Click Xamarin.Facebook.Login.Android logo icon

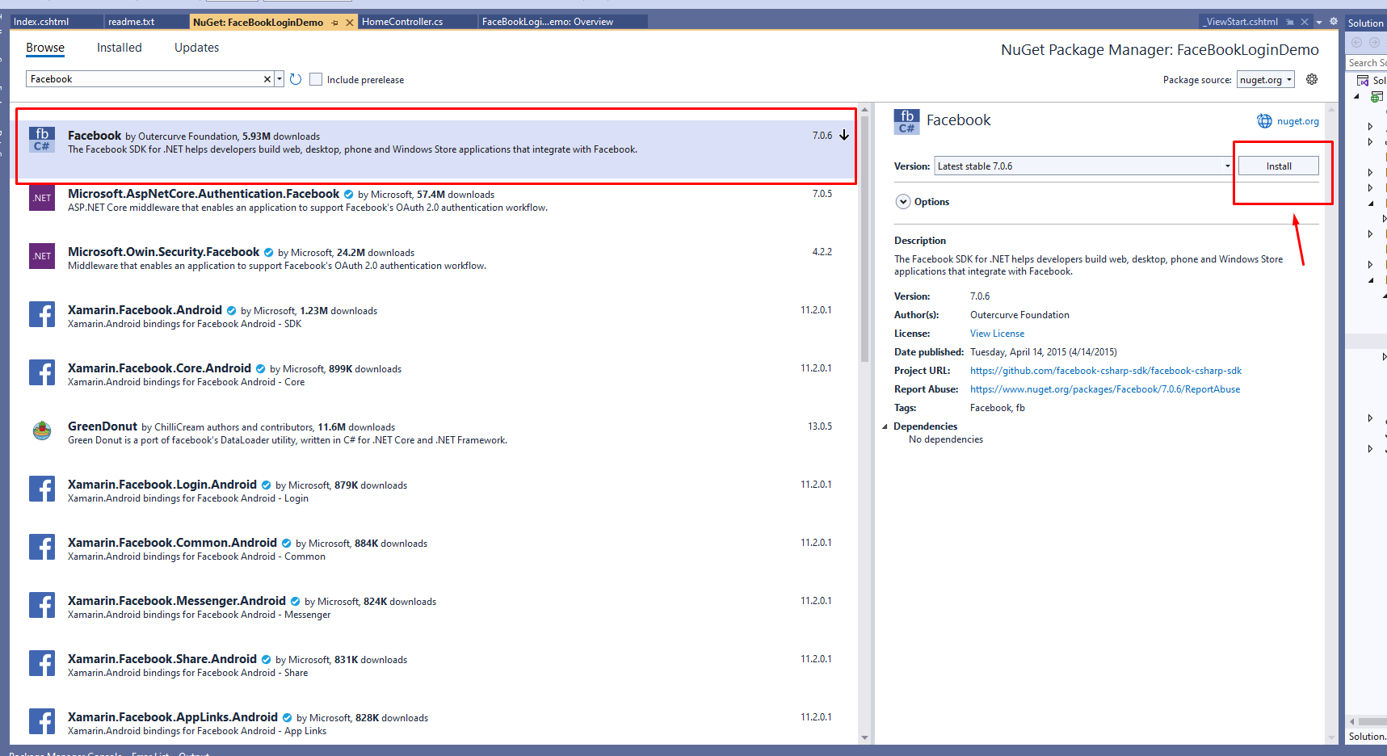(x=42, y=489)
